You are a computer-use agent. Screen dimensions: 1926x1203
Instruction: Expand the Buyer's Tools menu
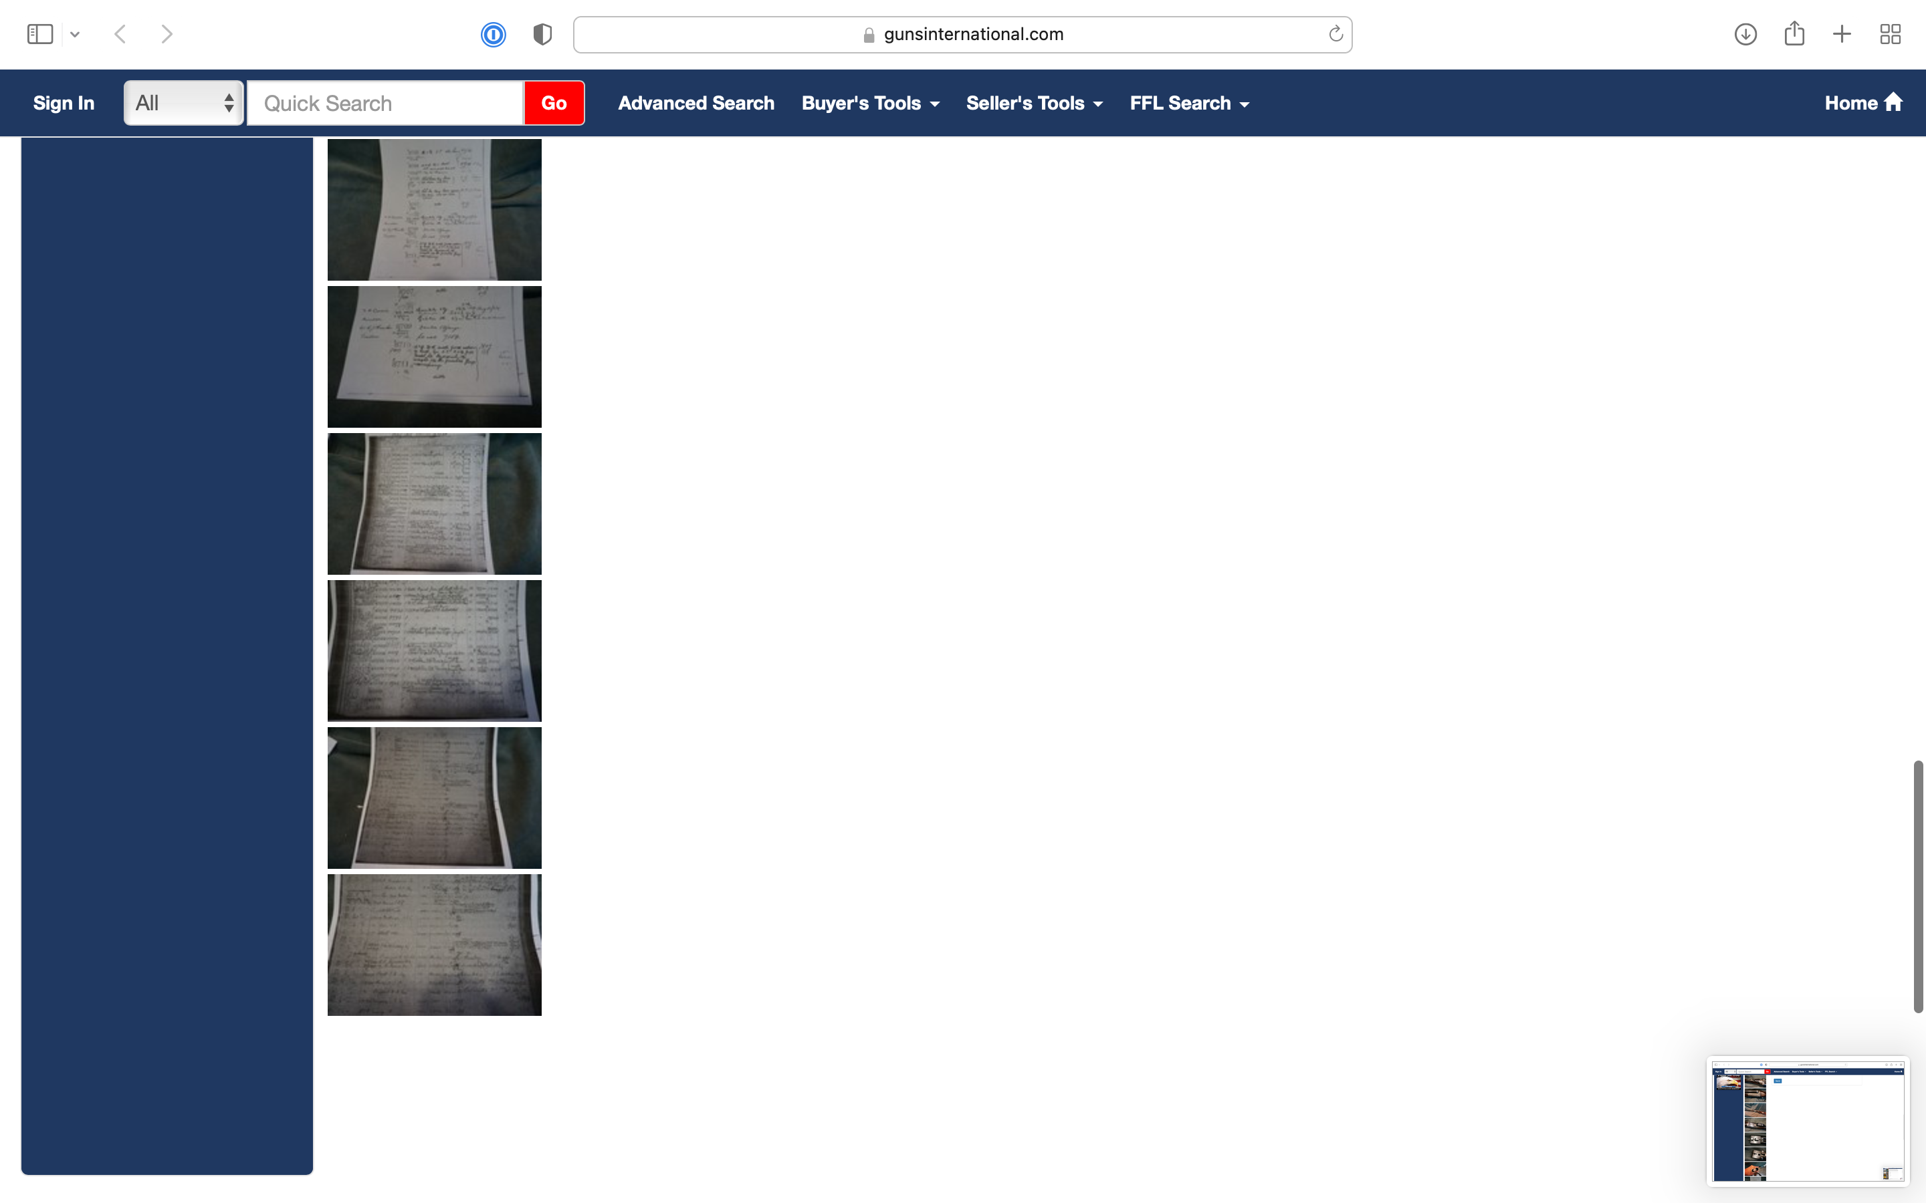[x=871, y=103]
